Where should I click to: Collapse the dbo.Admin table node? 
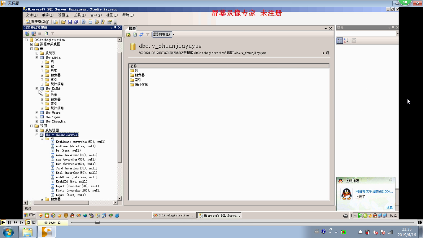click(37, 58)
